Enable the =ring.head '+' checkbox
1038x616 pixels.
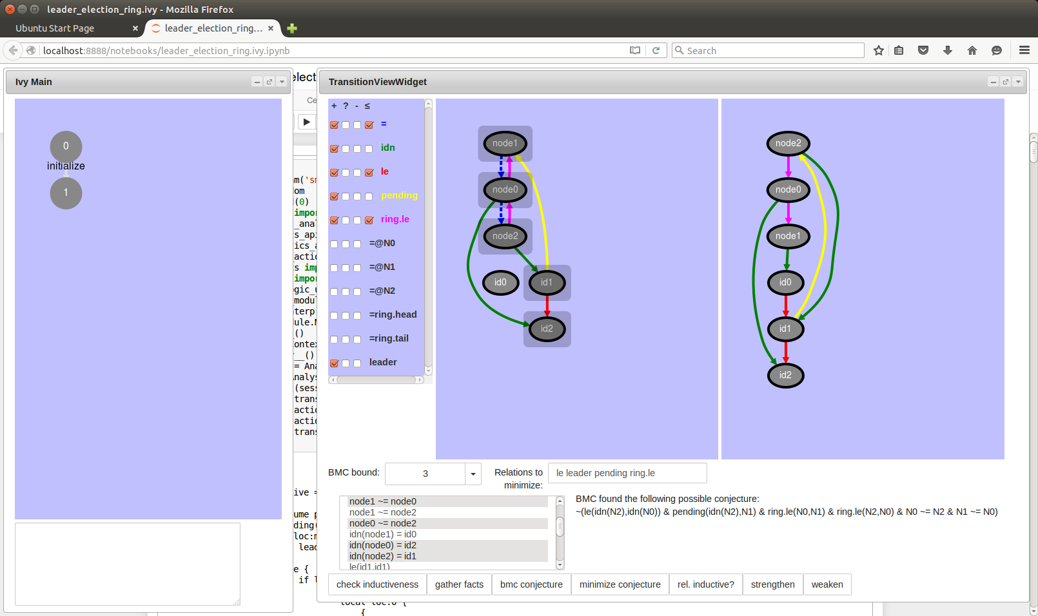coord(334,316)
